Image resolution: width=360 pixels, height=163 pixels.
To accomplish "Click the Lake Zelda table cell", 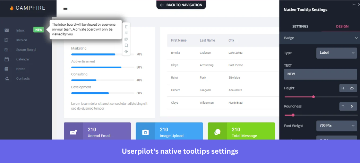I will (235, 53).
